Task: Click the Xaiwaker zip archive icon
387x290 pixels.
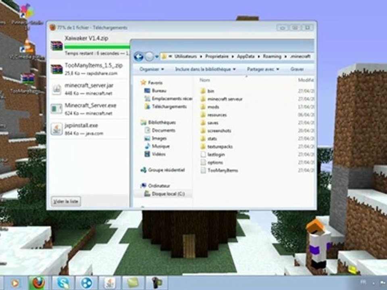Action: [57, 46]
